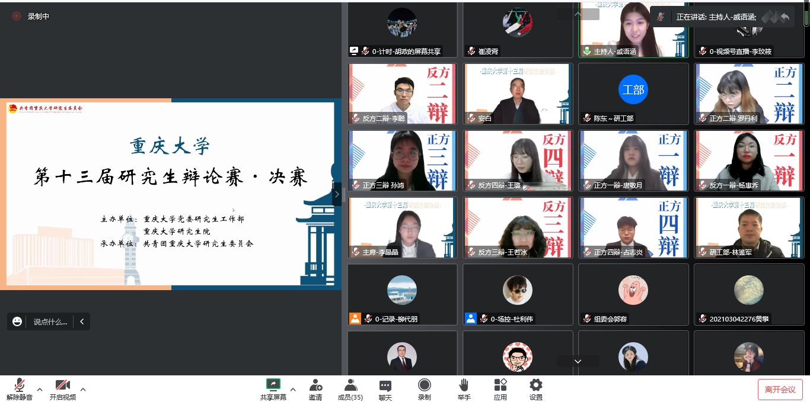Open audio options arrow beside 解除静音
810x402 pixels.
(40, 390)
